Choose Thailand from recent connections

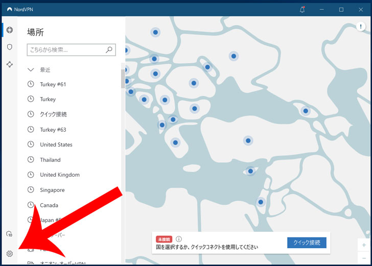pyautogui.click(x=50, y=160)
